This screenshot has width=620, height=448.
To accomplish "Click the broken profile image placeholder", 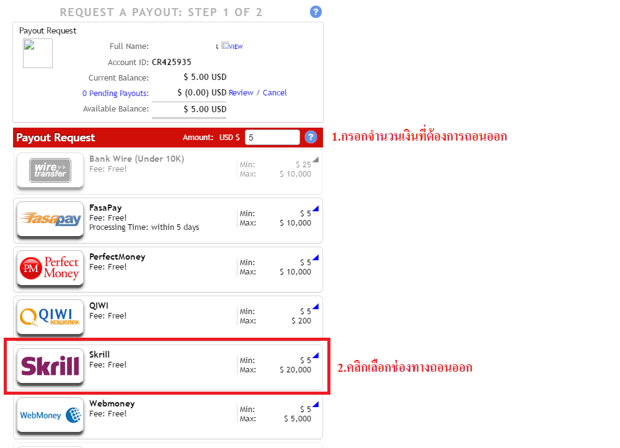I will (38, 53).
